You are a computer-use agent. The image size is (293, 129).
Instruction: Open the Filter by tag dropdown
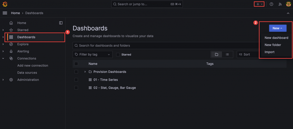(93, 54)
